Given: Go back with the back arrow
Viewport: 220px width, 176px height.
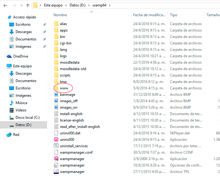Looking at the screenshot, I should (x=5, y=6).
